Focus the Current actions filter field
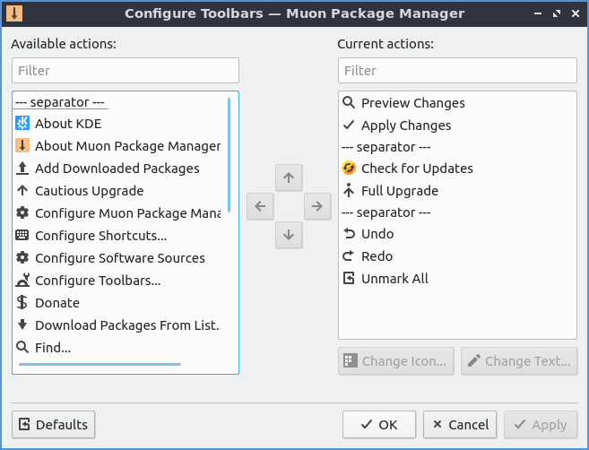 click(x=457, y=71)
